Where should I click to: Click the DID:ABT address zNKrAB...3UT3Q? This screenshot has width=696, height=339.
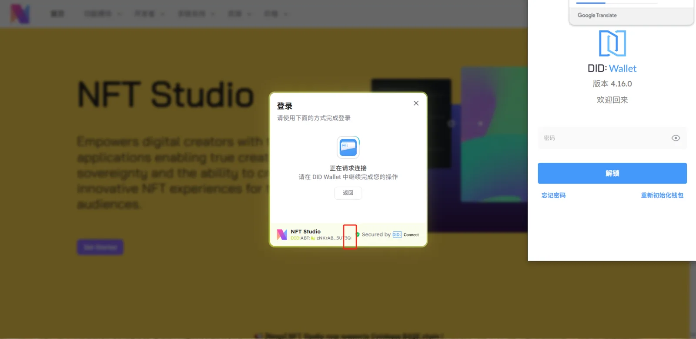[x=321, y=238]
